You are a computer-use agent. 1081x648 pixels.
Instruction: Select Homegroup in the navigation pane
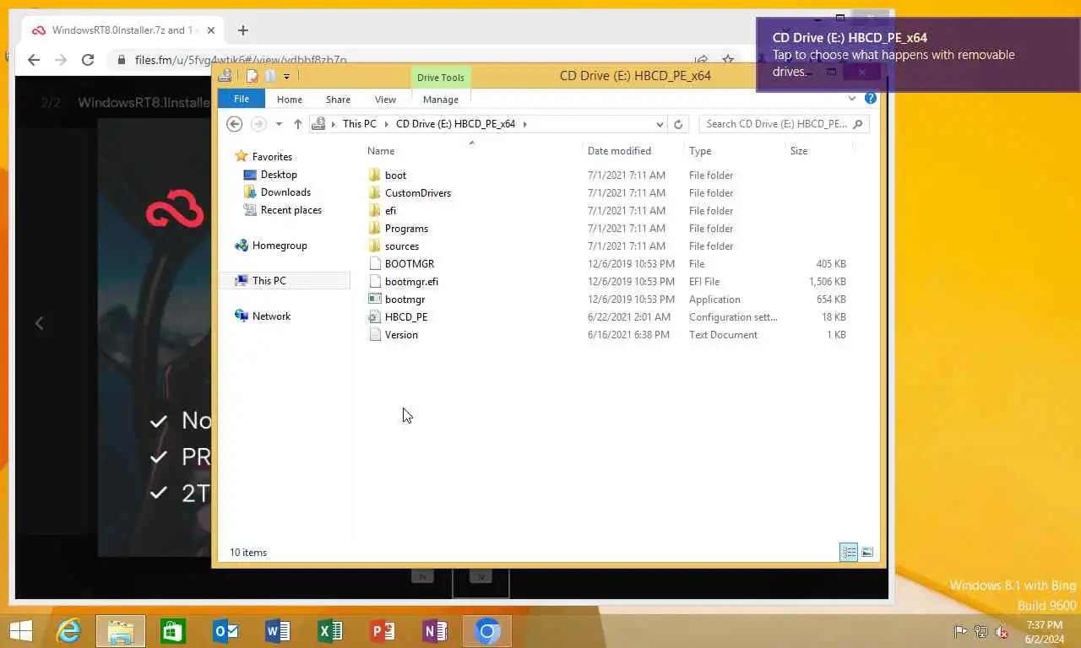(280, 246)
